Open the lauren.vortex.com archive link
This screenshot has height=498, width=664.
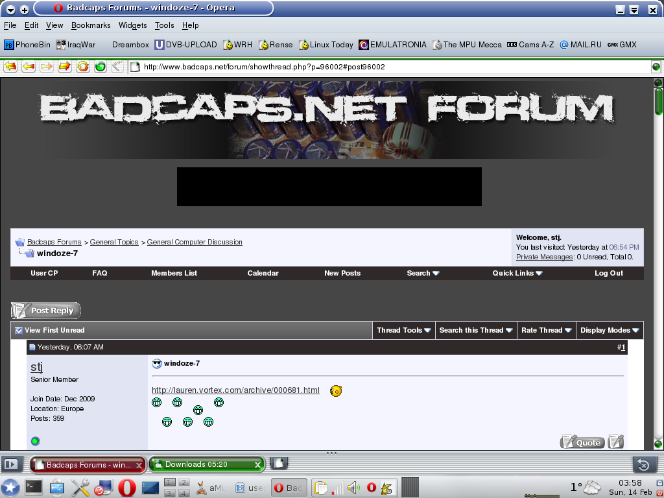click(235, 390)
